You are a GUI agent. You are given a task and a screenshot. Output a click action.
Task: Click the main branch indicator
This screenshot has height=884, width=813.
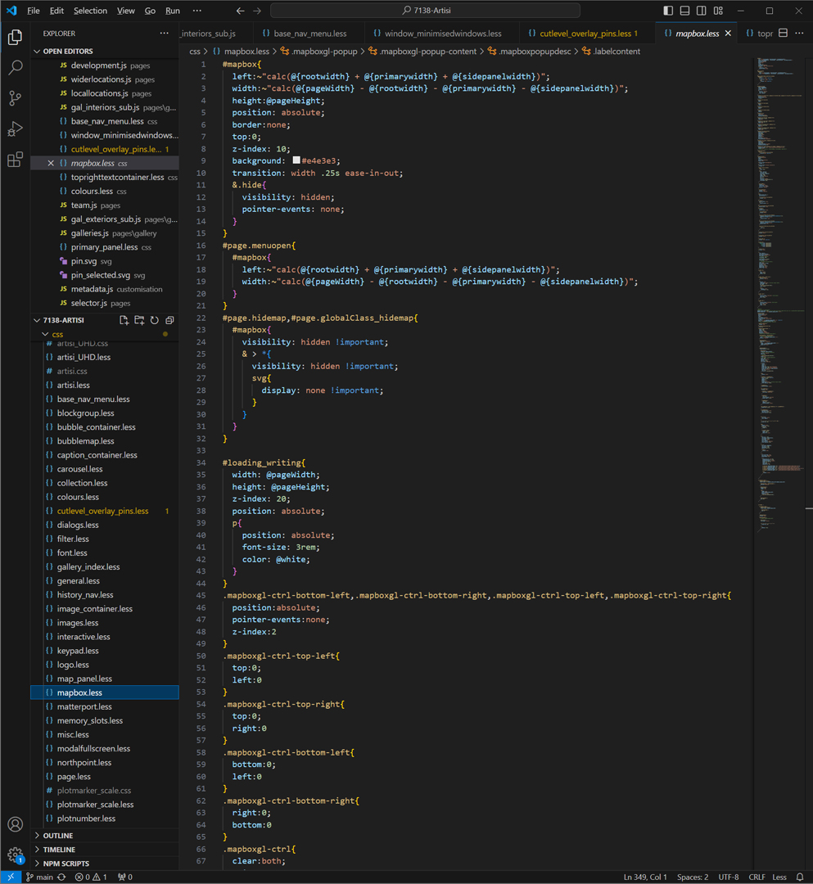click(x=39, y=877)
